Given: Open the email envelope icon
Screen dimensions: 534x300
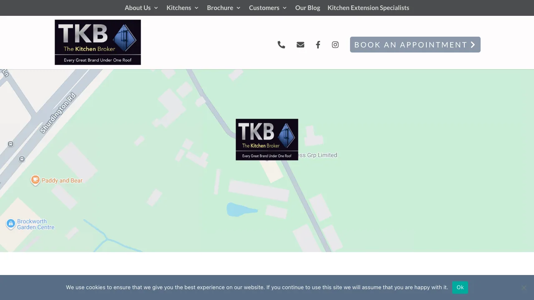Looking at the screenshot, I should 300,45.
